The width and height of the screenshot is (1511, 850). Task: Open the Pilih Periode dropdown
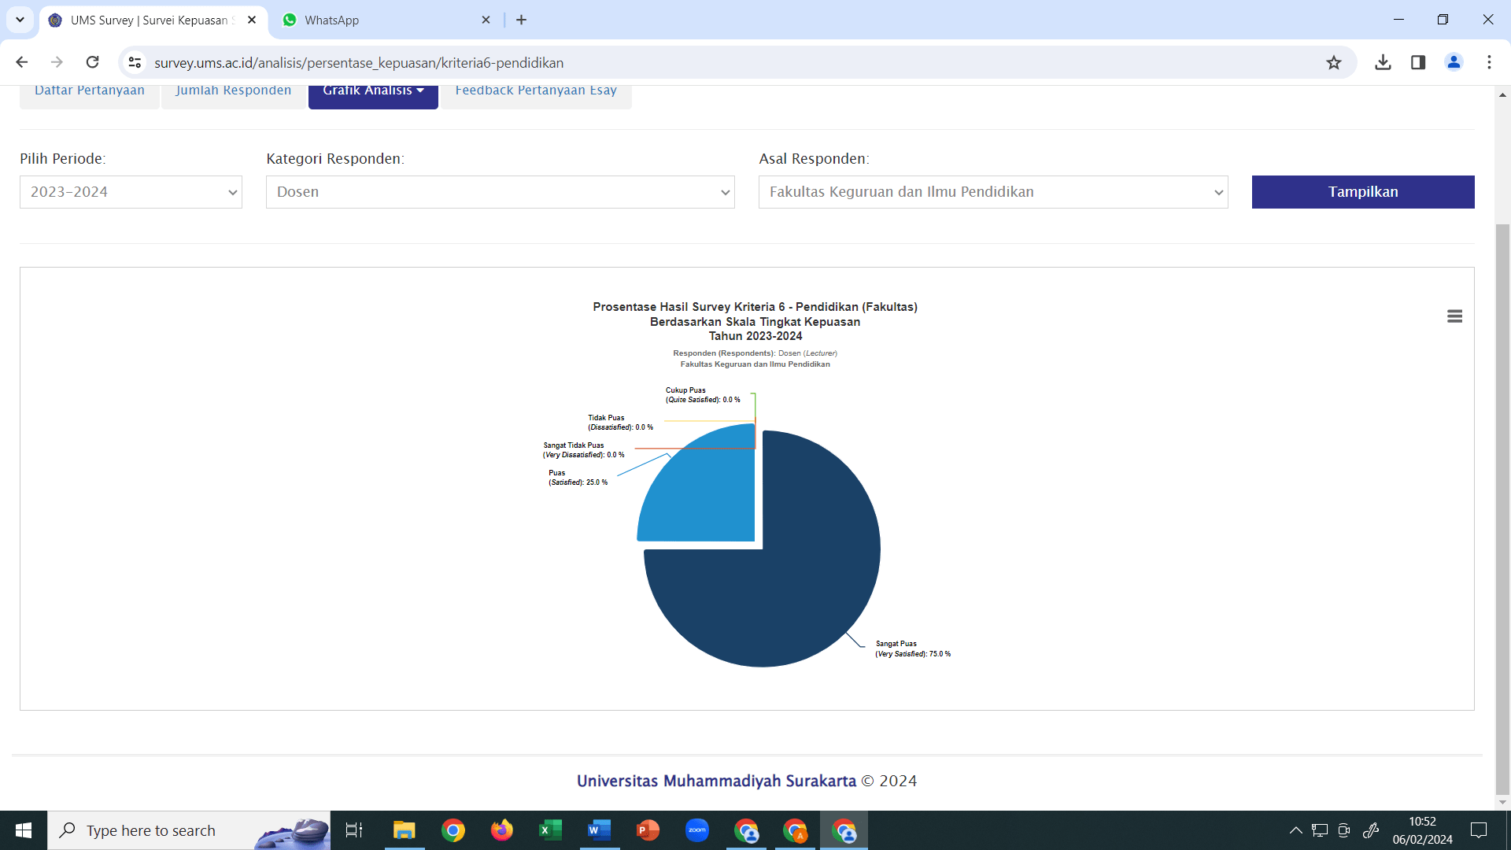click(x=131, y=192)
